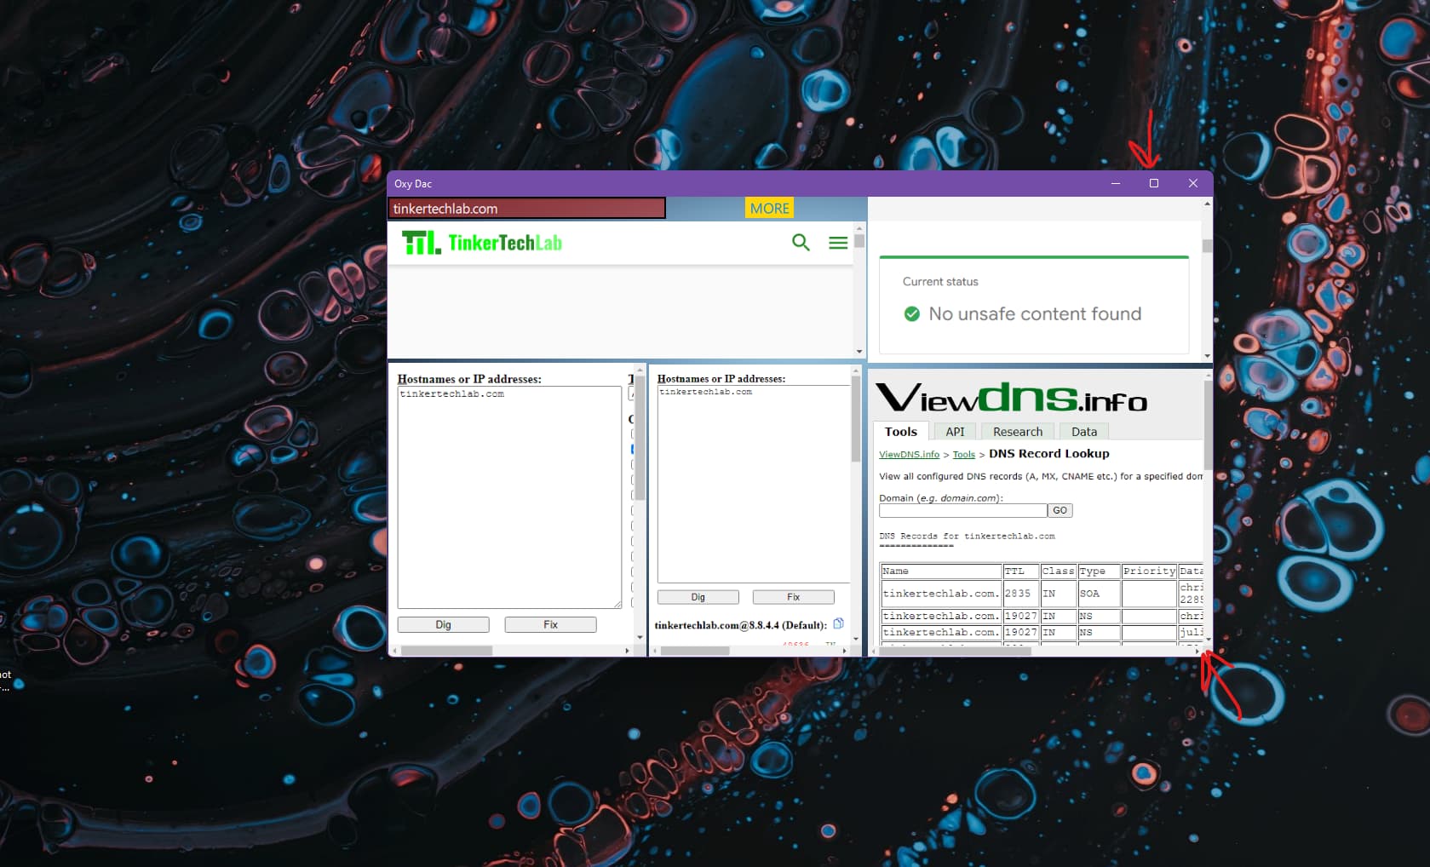Select the Data tab on ViewDNS
Image resolution: width=1430 pixels, height=867 pixels.
click(1083, 432)
